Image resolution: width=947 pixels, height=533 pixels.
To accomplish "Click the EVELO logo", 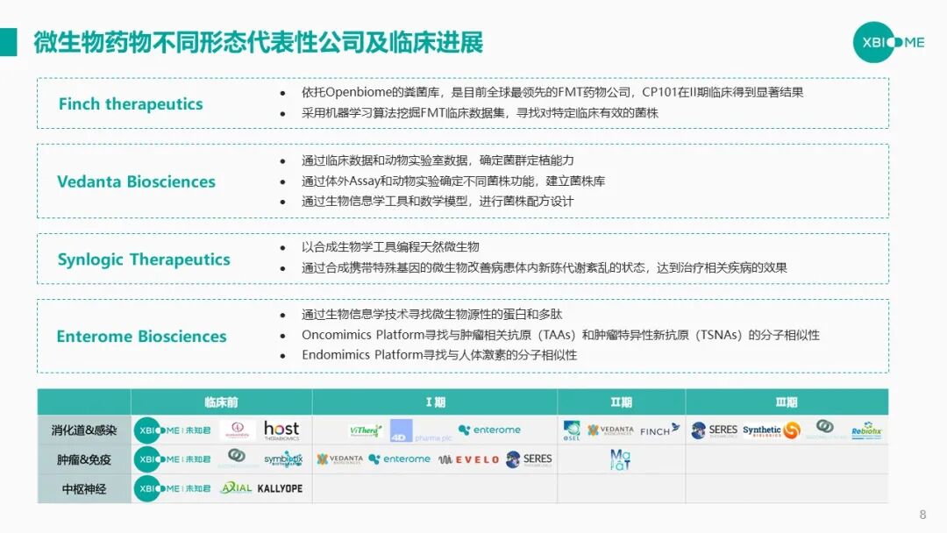I will click(469, 460).
